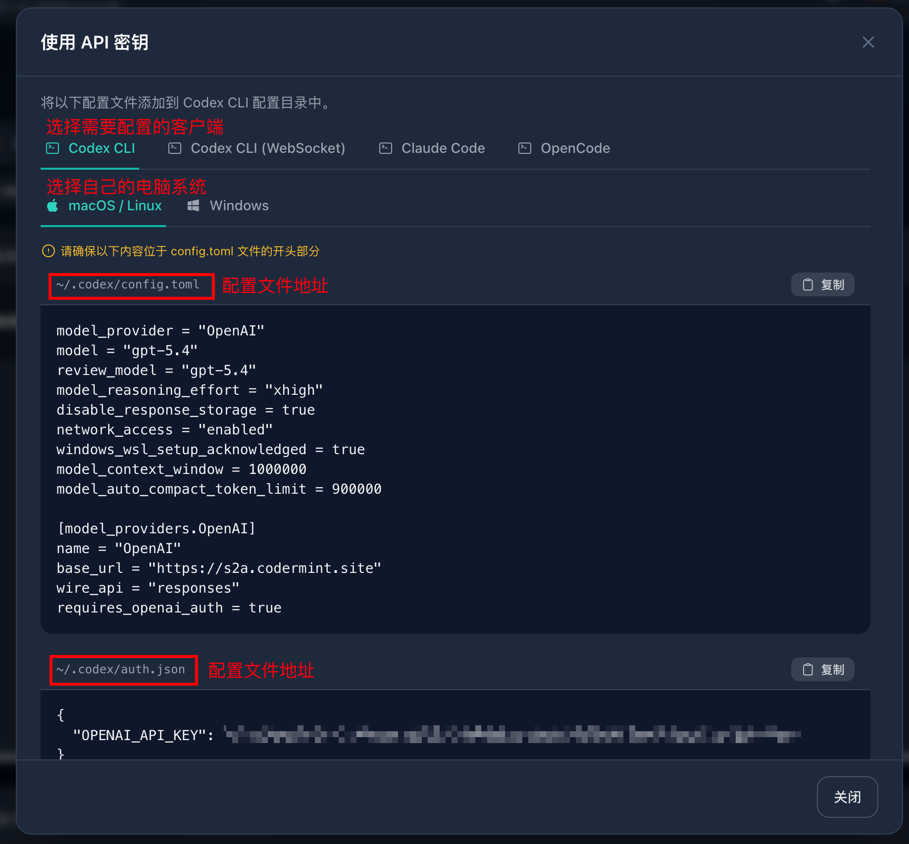The height and width of the screenshot is (844, 909).
Task: Close the API key dialog with X icon
Action: click(868, 42)
